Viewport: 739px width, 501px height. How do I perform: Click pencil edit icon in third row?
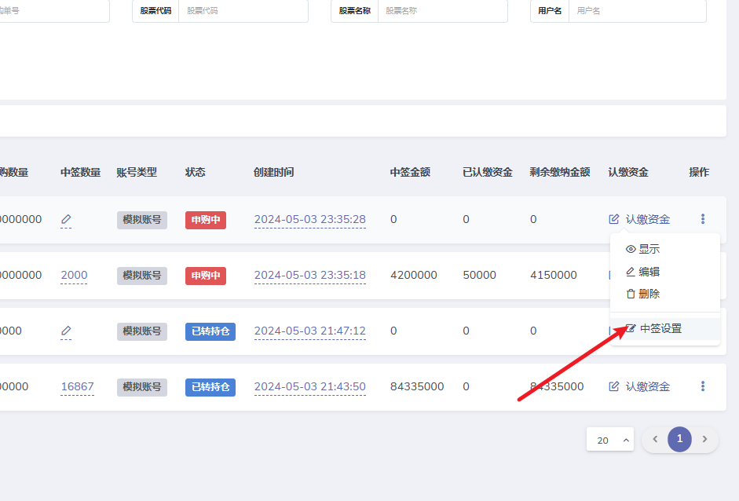coord(66,331)
